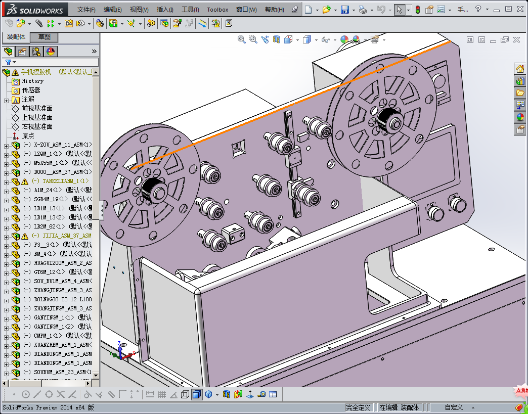The height and width of the screenshot is (414, 528).
Task: Toggle shaded with edges display mode
Action: [197, 394]
